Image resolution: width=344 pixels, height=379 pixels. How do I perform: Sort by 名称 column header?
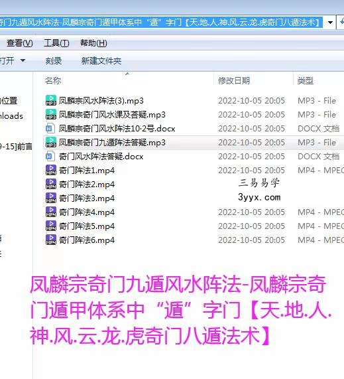pos(53,80)
